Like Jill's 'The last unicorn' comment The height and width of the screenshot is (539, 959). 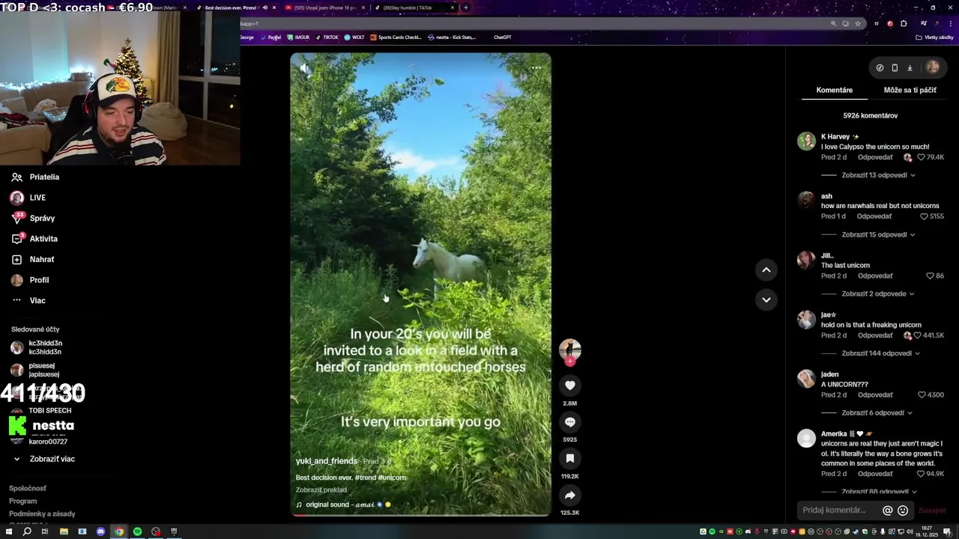click(x=930, y=275)
